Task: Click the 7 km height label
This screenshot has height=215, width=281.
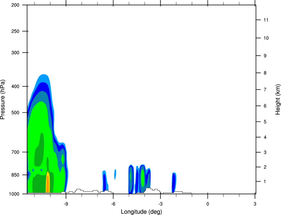Action: (x=265, y=90)
